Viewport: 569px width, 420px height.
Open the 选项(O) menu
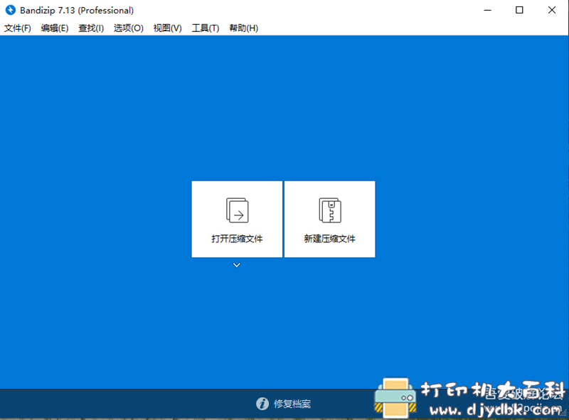point(129,28)
